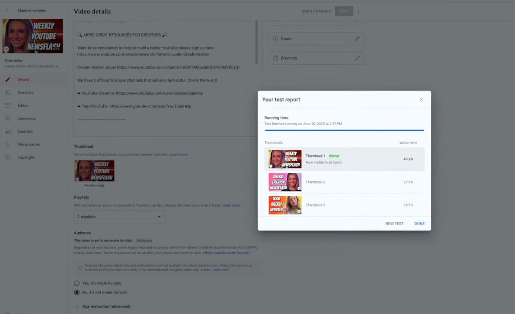The image size is (515, 314).
Task: Open Subtitles in left menu
Action: (x=25, y=131)
